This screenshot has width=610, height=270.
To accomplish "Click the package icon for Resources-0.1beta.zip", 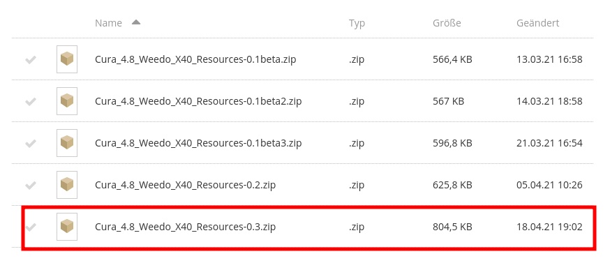I will click(67, 59).
